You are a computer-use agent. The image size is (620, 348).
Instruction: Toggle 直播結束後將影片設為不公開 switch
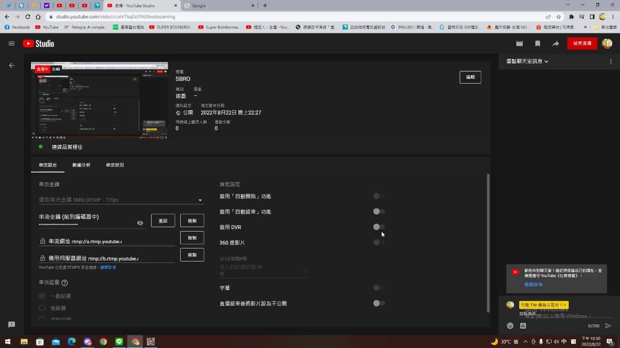point(379,303)
